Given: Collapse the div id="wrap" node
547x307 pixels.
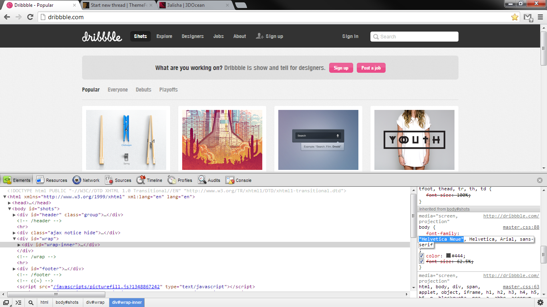Looking at the screenshot, I should tap(14, 239).
